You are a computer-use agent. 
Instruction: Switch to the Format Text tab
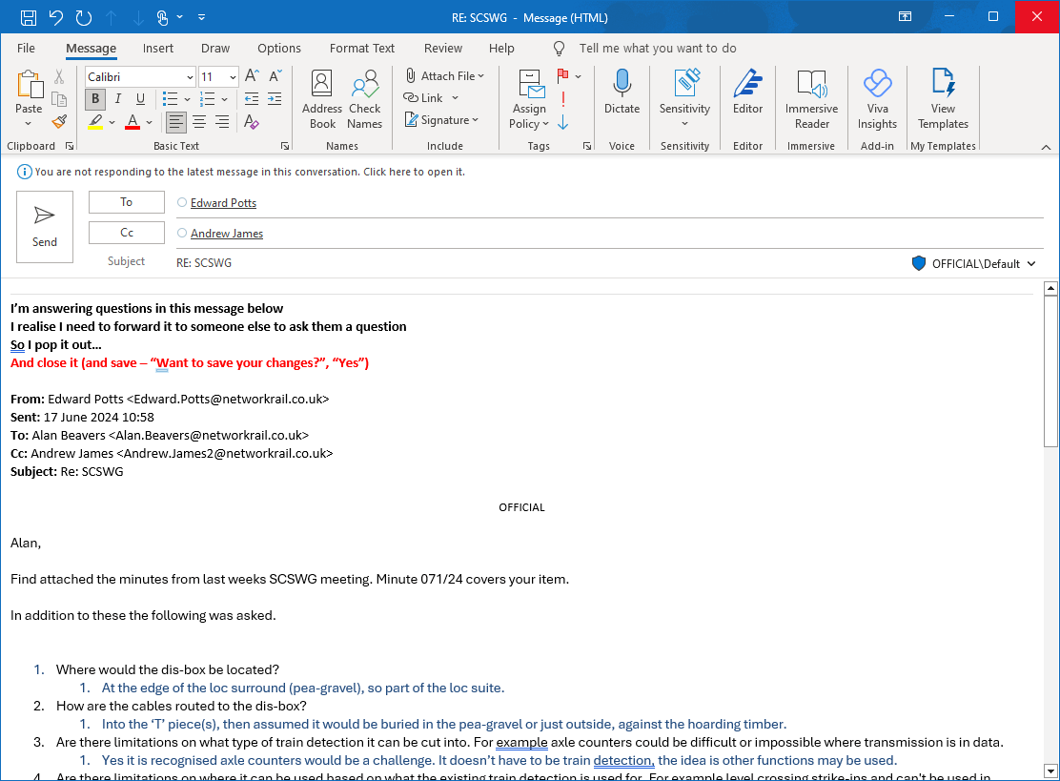[x=361, y=48]
